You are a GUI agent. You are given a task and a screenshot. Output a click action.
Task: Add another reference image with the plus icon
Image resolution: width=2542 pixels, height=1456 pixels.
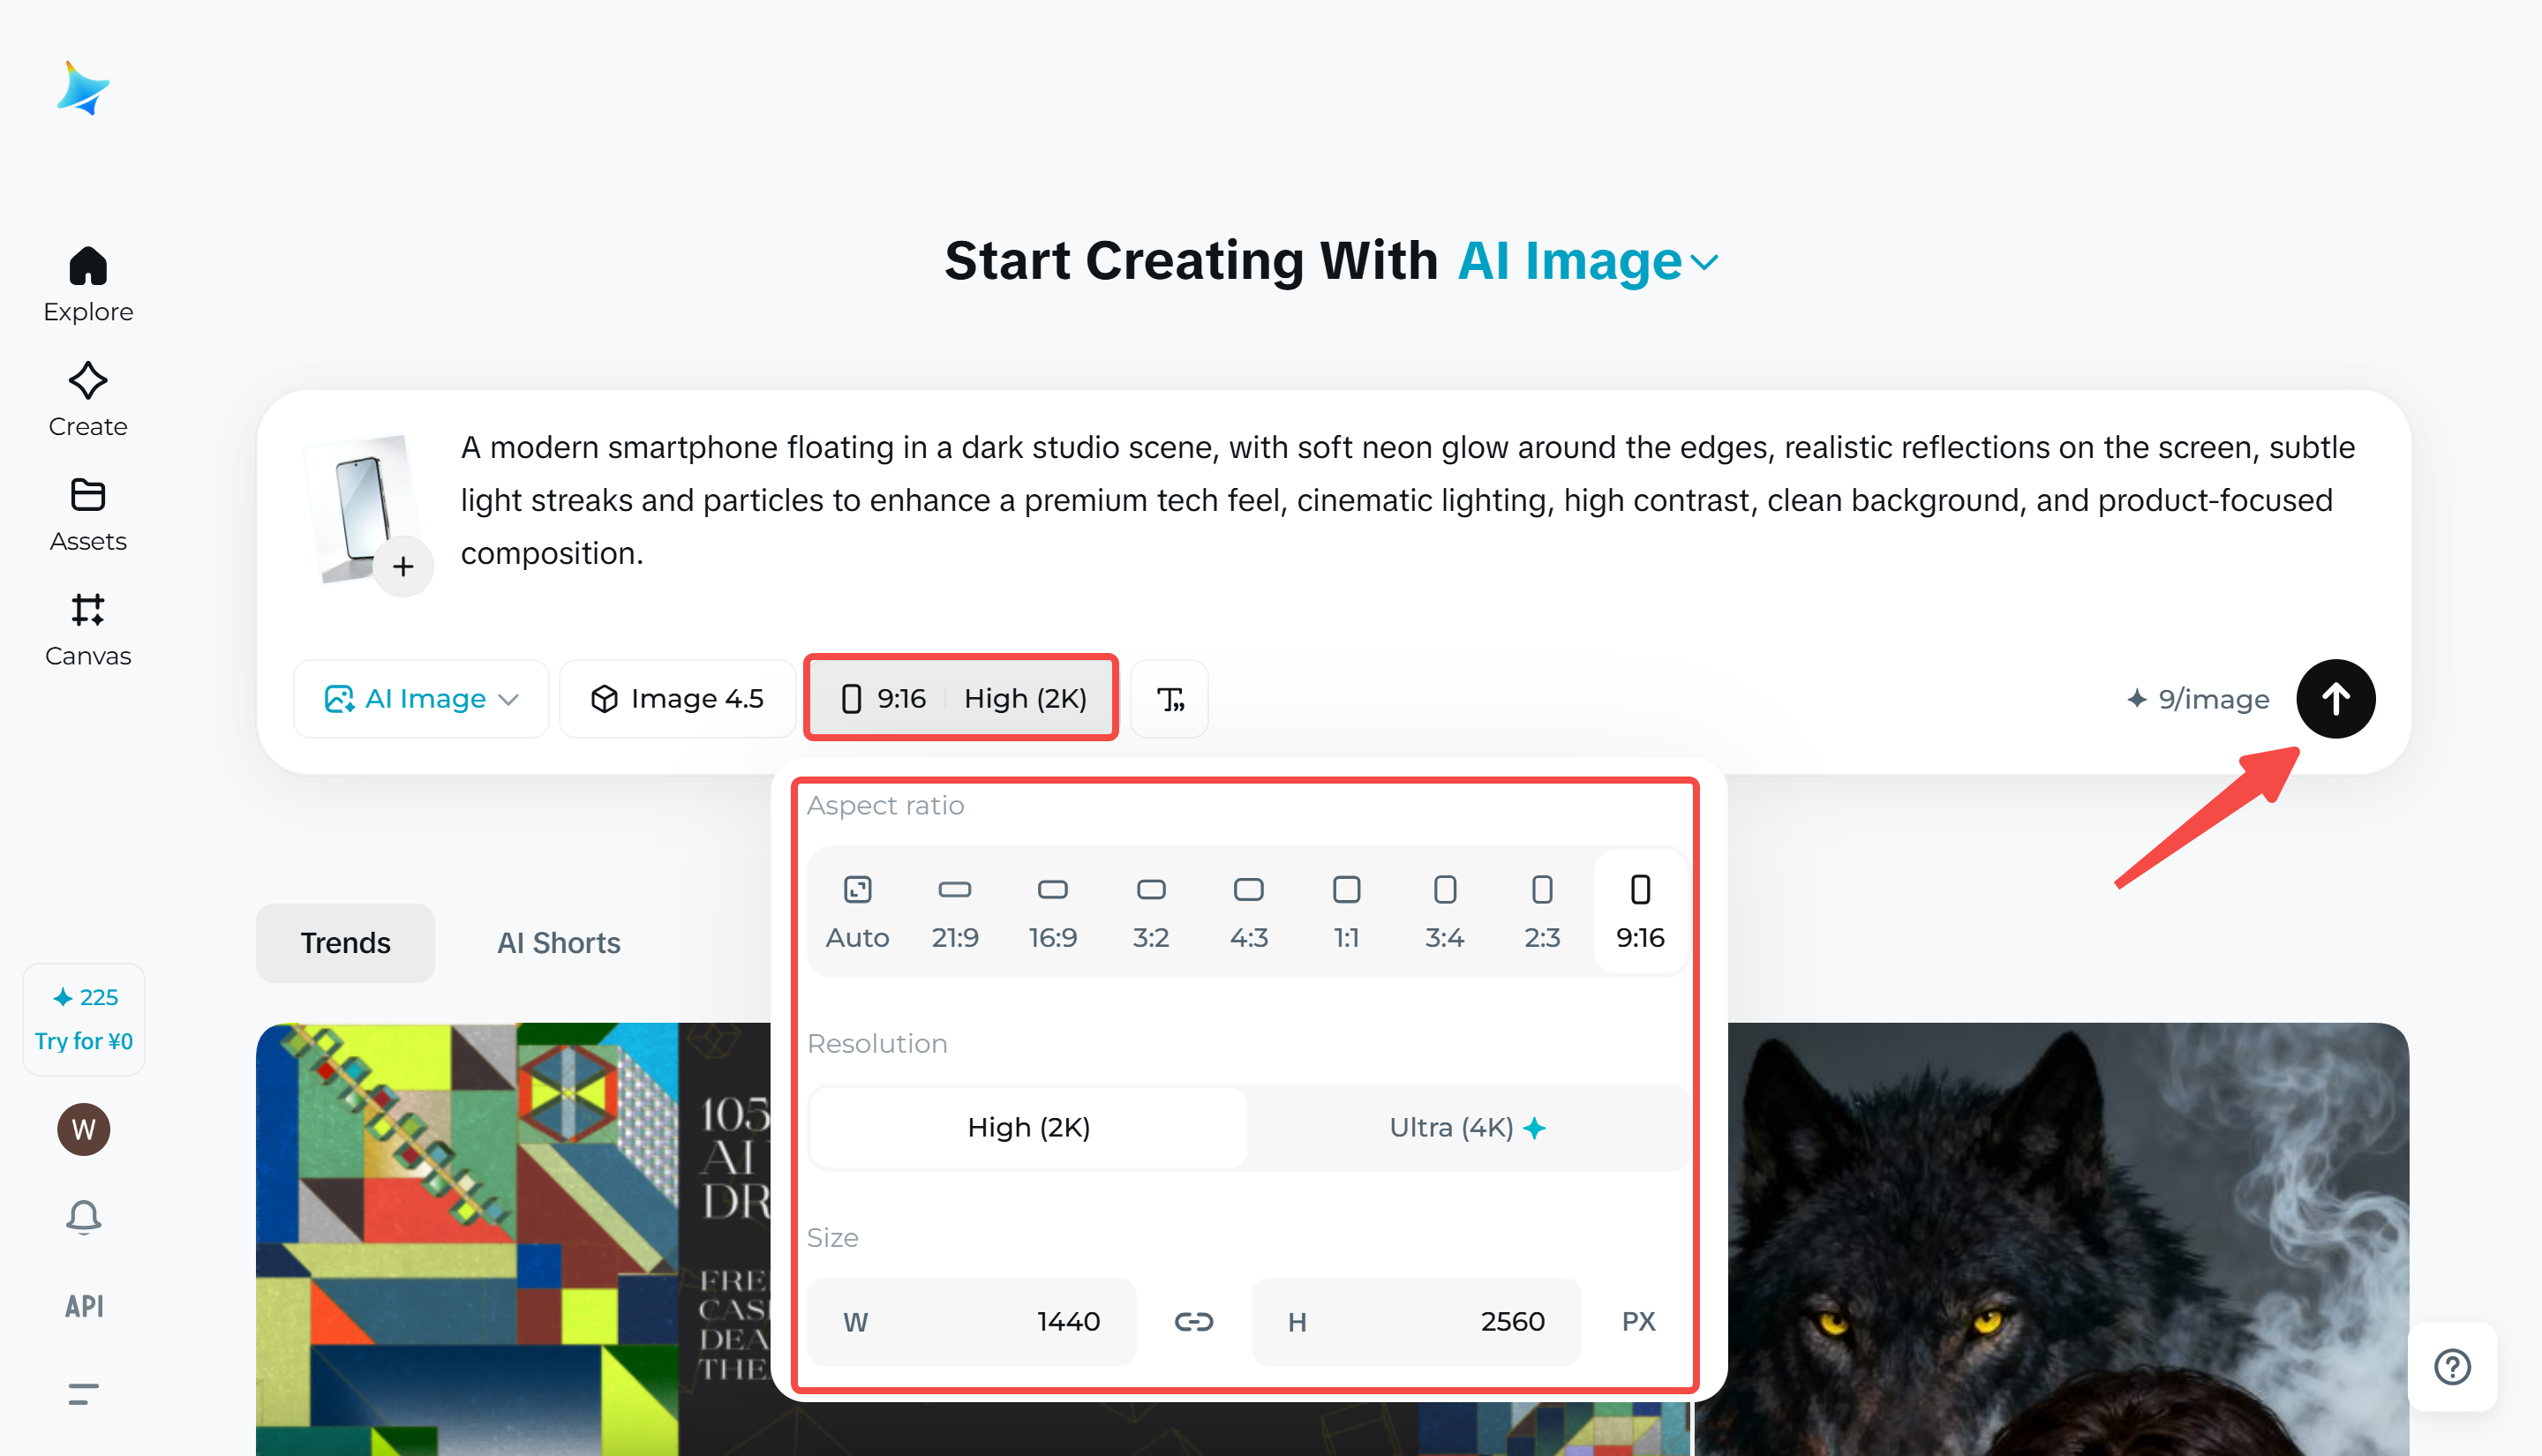pos(404,566)
